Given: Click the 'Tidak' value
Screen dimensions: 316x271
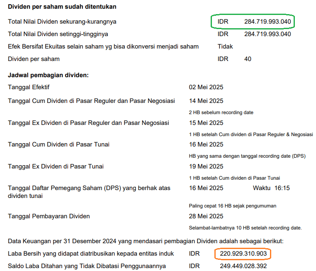Looking at the screenshot, I should coord(225,46).
